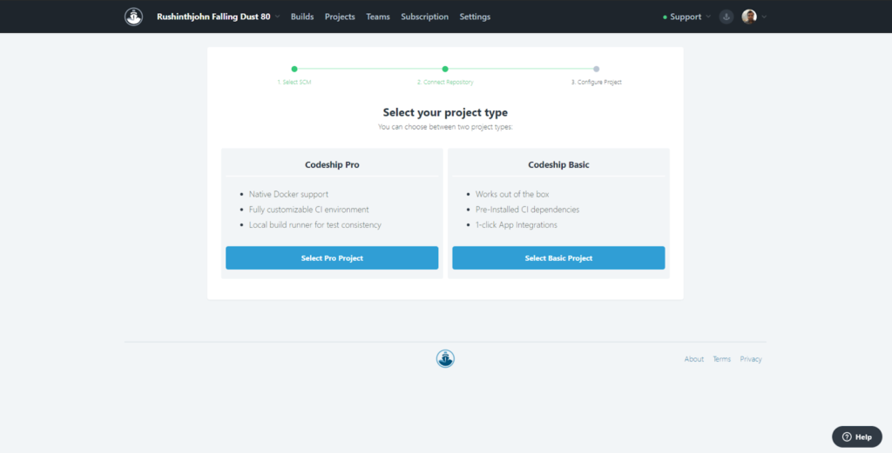Click the "3. Configure Project" step label
The image size is (892, 453).
596,83
